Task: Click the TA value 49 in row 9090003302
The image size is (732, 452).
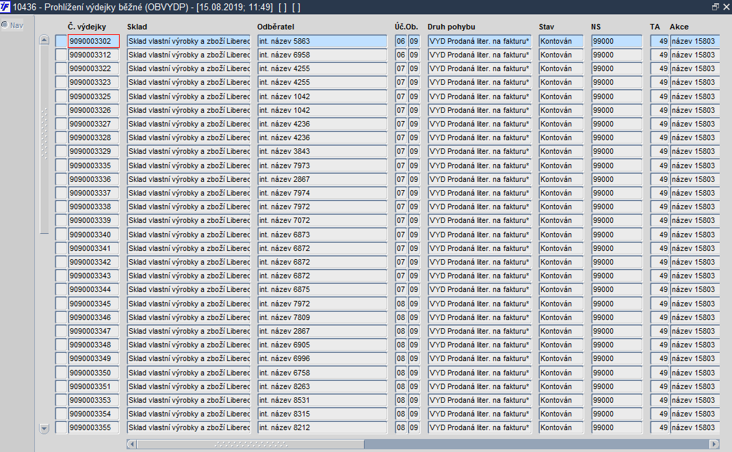Action: tap(659, 41)
